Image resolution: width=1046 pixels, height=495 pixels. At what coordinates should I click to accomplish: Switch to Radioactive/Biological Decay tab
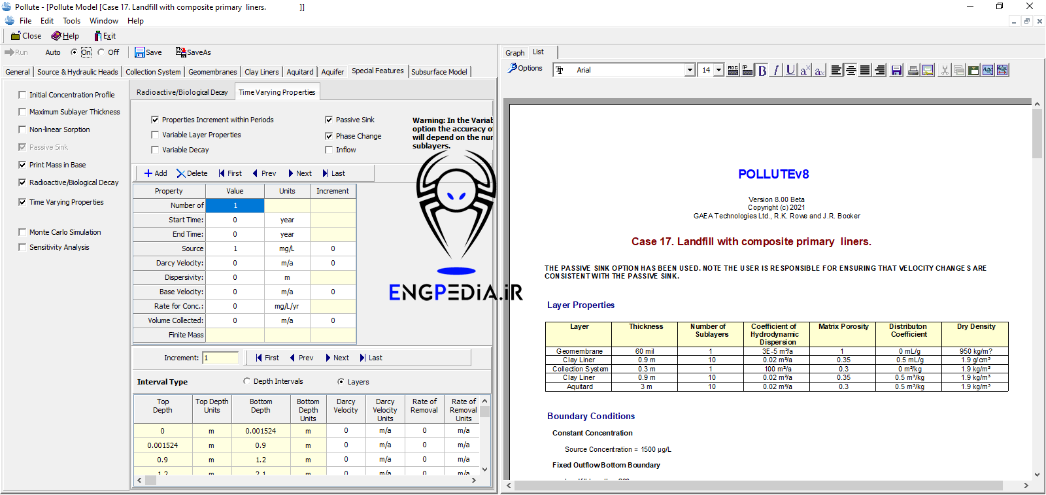[x=182, y=92]
